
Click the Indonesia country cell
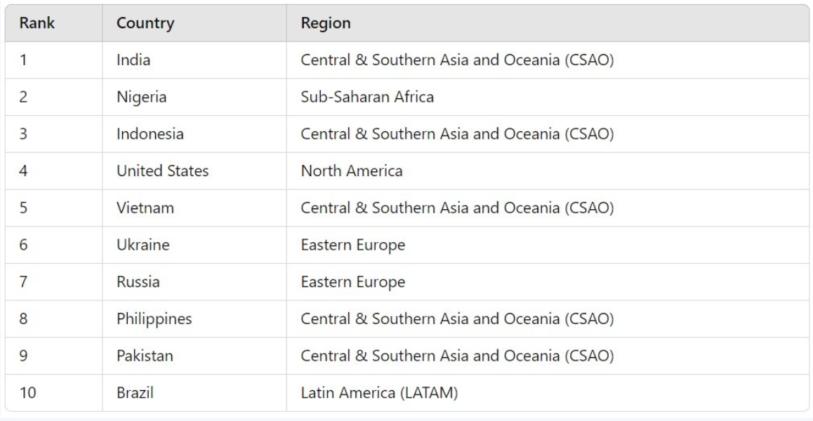point(150,134)
